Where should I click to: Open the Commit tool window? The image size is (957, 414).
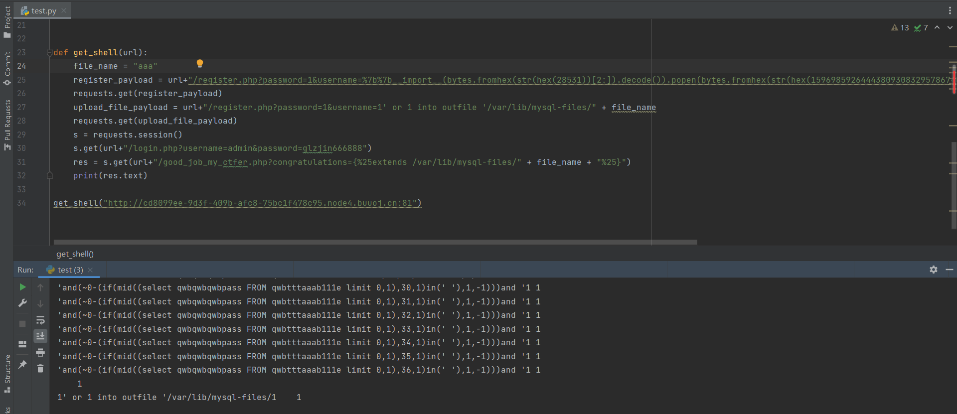pos(7,68)
